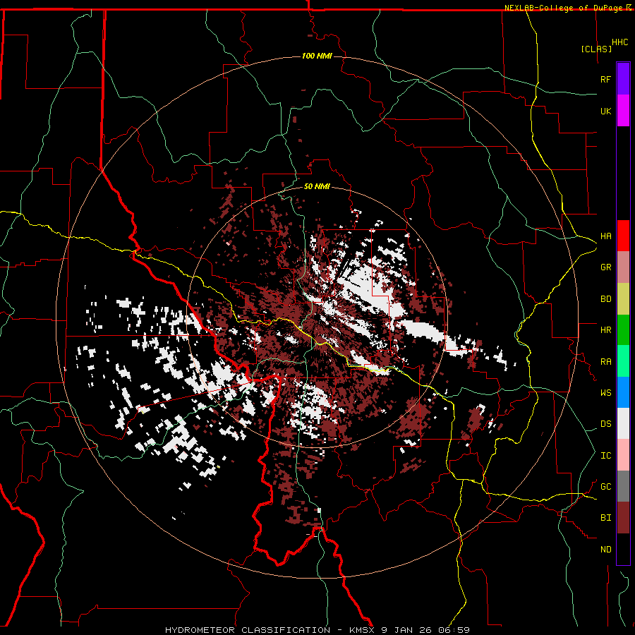Click the HR green legend swatch
Image resolution: width=635 pixels, height=635 pixels.
623,330
